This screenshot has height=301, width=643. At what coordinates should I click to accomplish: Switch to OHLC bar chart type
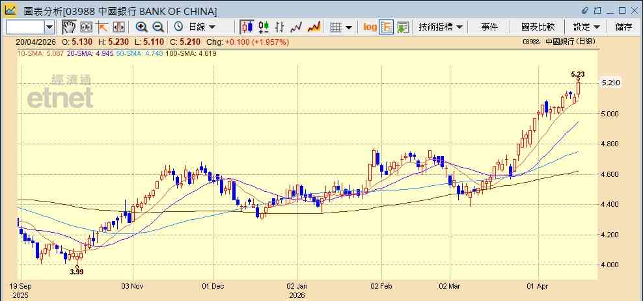[x=280, y=27]
